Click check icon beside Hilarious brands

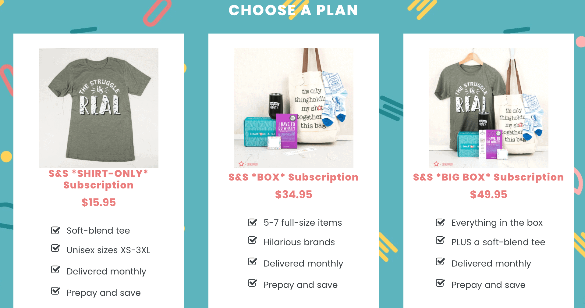coord(253,240)
